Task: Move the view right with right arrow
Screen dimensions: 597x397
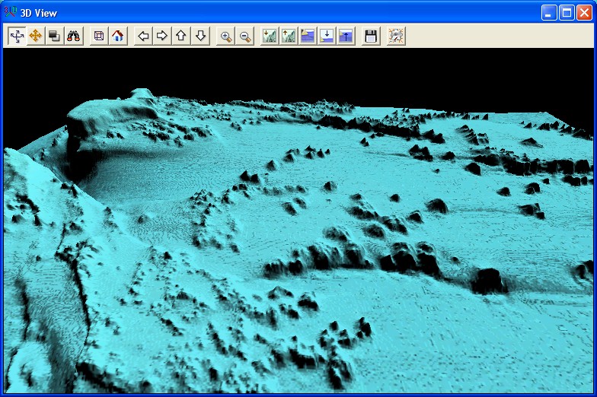Action: [162, 37]
